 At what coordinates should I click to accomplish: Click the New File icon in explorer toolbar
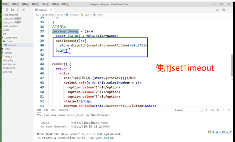[x=7, y=10]
